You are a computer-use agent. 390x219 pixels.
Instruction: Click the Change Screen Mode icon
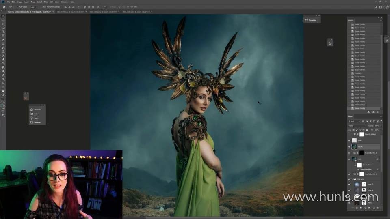click(3, 115)
